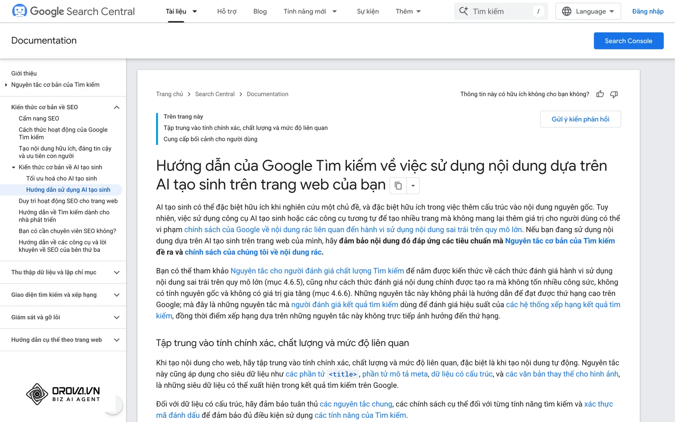675x422 pixels.
Task: Open Tạo nội dung hữu ích sidebar item
Action: click(x=65, y=152)
